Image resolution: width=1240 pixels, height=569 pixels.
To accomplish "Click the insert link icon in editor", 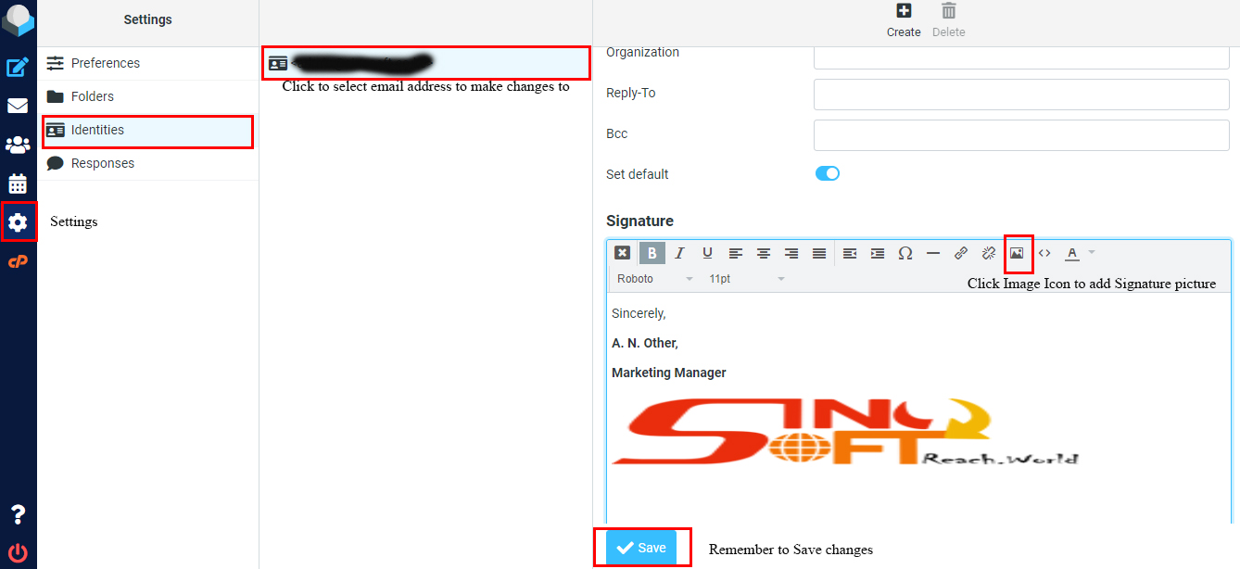I will 961,253.
